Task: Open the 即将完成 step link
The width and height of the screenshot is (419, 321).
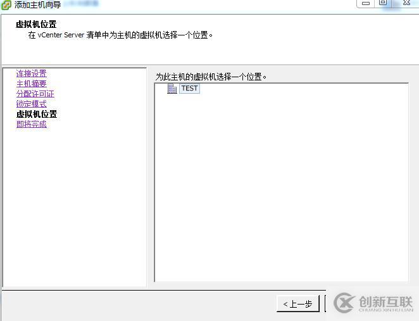Action: coord(31,124)
